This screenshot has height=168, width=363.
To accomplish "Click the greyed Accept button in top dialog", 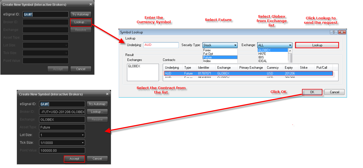I will coord(58,69).
